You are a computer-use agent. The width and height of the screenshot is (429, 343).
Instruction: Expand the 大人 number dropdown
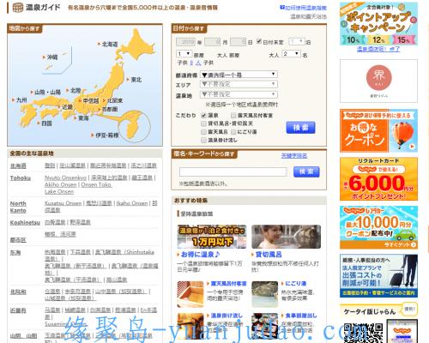point(291,54)
